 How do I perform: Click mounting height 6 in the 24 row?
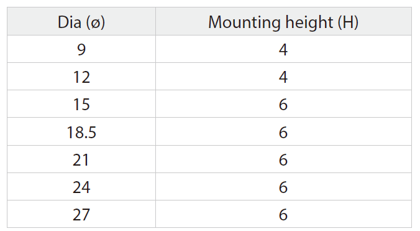(x=283, y=187)
